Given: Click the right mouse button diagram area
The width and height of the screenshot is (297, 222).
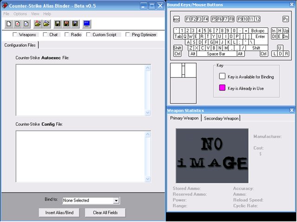Looking at the screenshot, I should [x=190, y=70].
